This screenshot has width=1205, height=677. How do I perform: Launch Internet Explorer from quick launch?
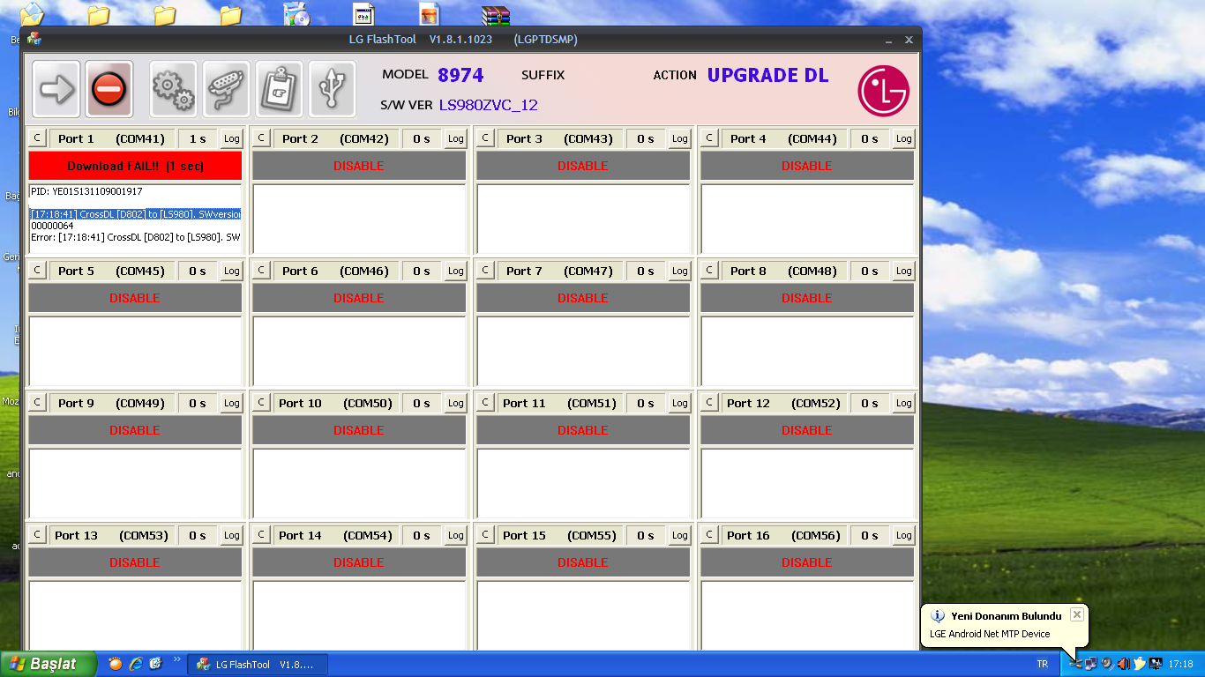(136, 664)
